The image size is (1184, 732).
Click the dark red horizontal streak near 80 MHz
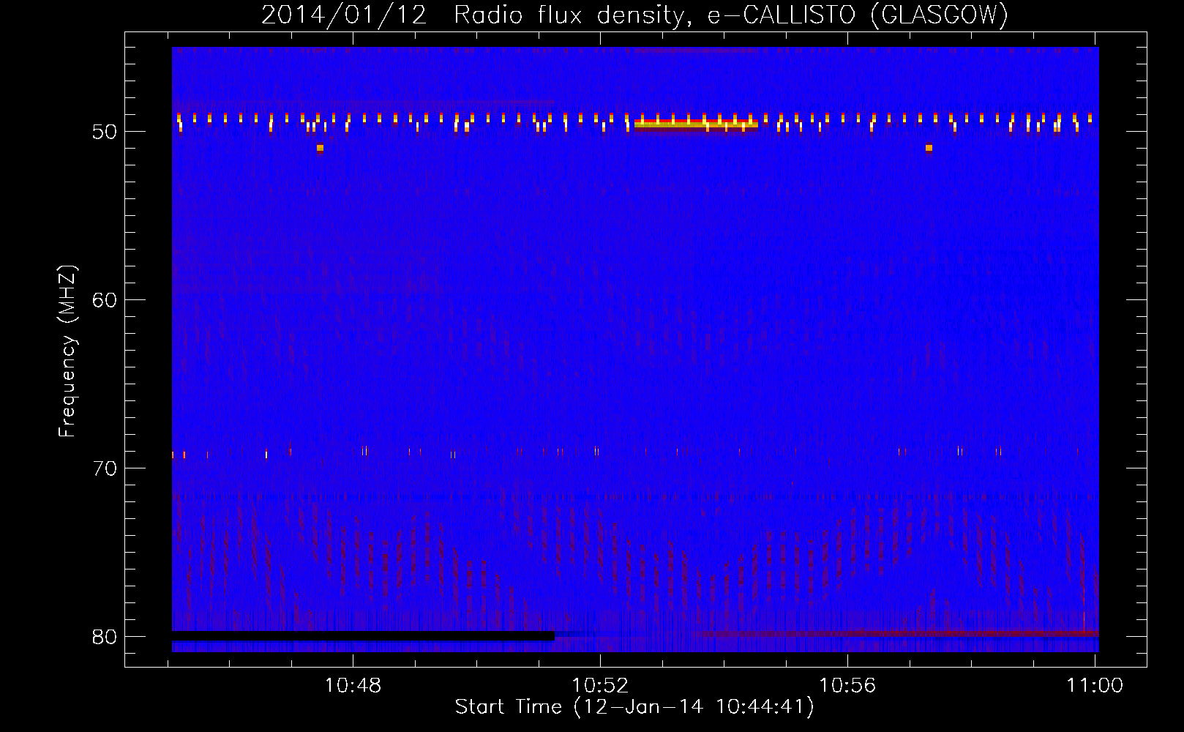pos(900,632)
